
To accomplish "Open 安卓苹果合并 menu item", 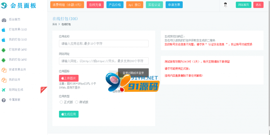I will coord(17,69).
